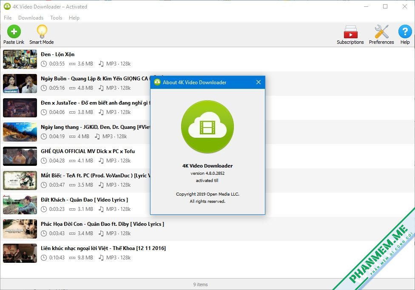This screenshot has height=290, width=415.
Task: Click the music note icon in Đất Khách row
Action: tap(101, 209)
